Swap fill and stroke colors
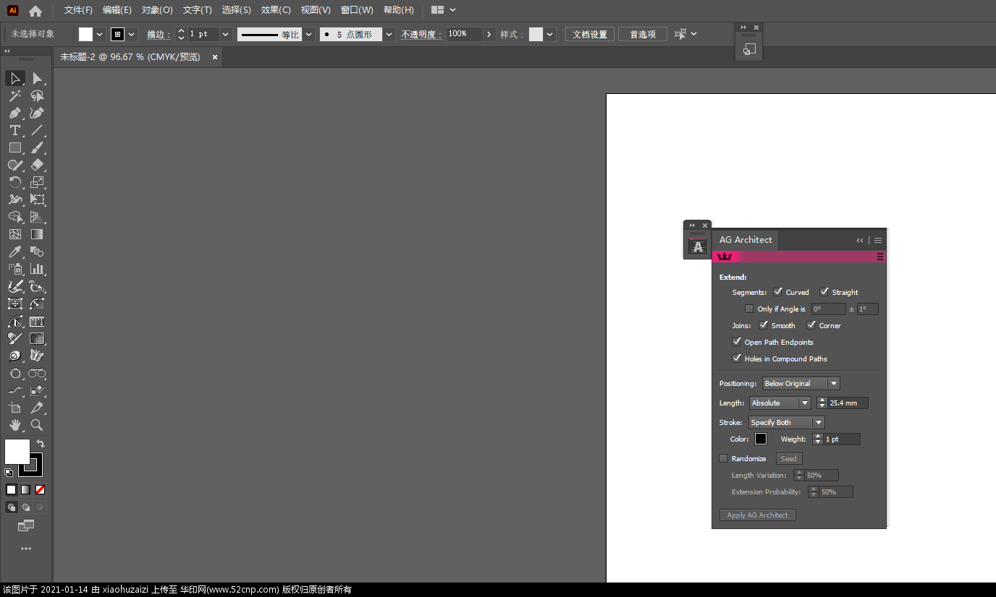This screenshot has height=597, width=996. [41, 443]
